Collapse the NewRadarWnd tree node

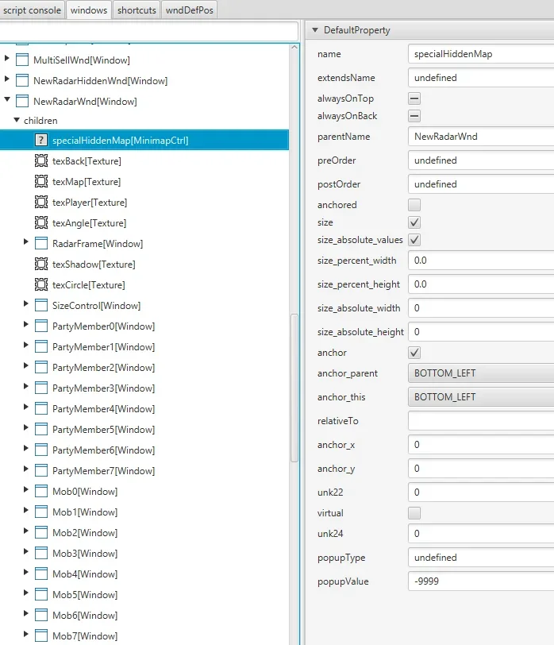pos(7,99)
